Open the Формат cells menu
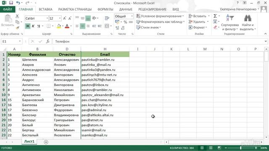The height and width of the screenshot is (151, 269). tap(198, 27)
